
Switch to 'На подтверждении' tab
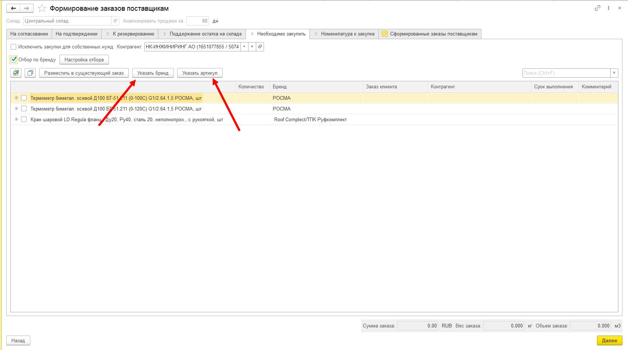pos(76,34)
